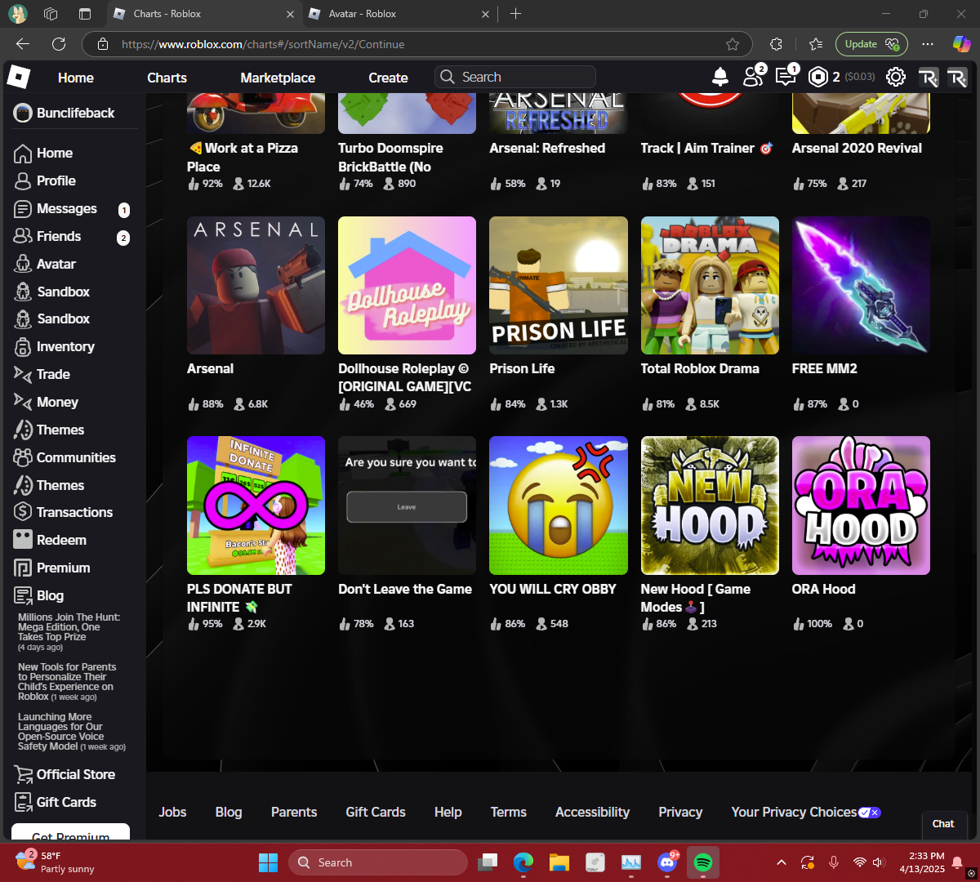Open File Explorer in the taskbar
The height and width of the screenshot is (882, 980).
(x=559, y=862)
